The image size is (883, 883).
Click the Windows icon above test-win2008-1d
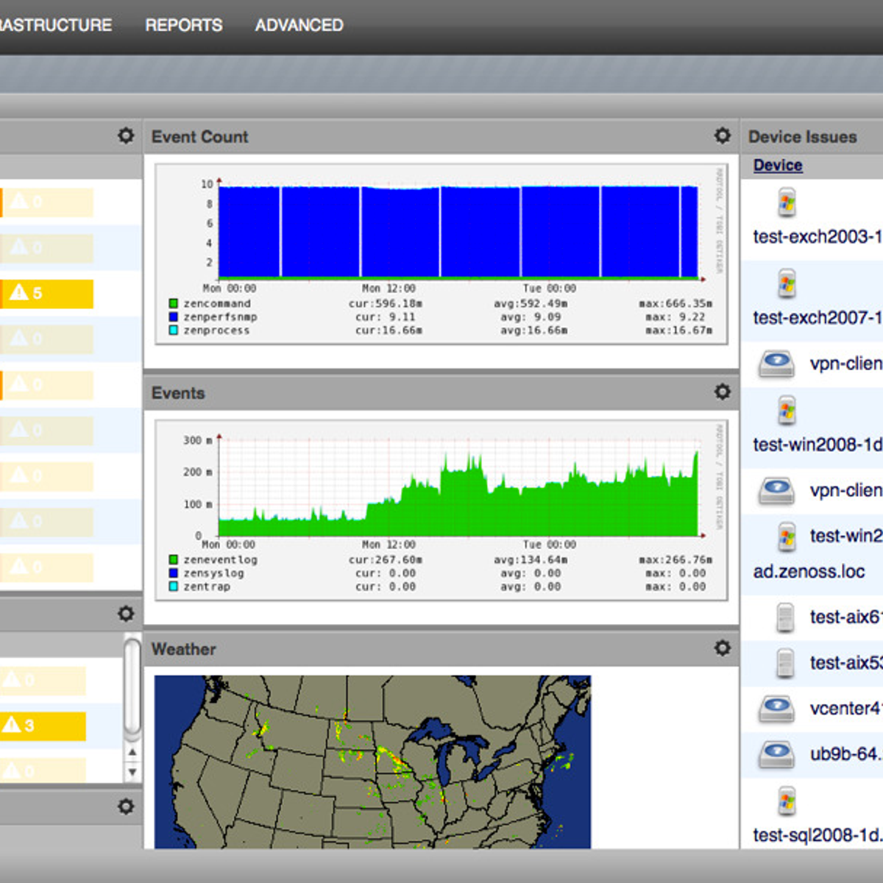coord(787,411)
